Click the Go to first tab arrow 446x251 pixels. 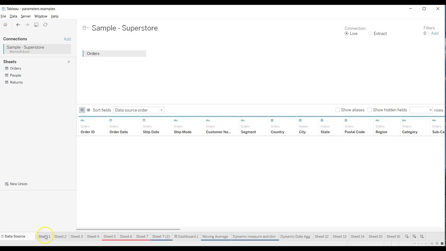point(414,243)
